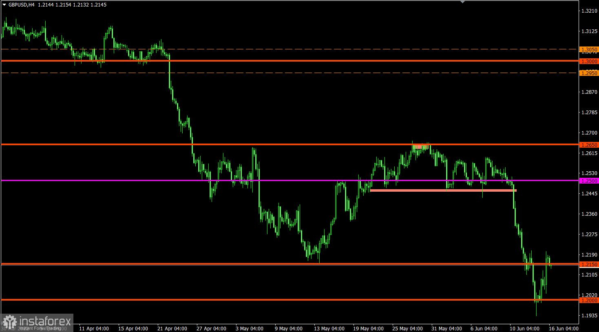Click the red 1.2150 price level label
The width and height of the screenshot is (599, 332).
589,264
